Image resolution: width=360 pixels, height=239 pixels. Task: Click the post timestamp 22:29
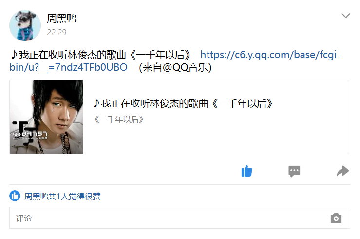coord(57,32)
